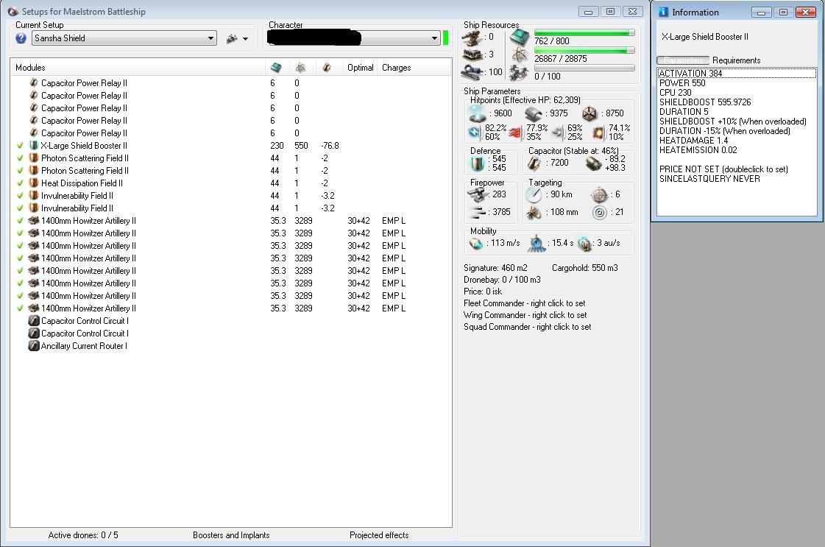Click the calibration icon showing 100

pos(472,71)
